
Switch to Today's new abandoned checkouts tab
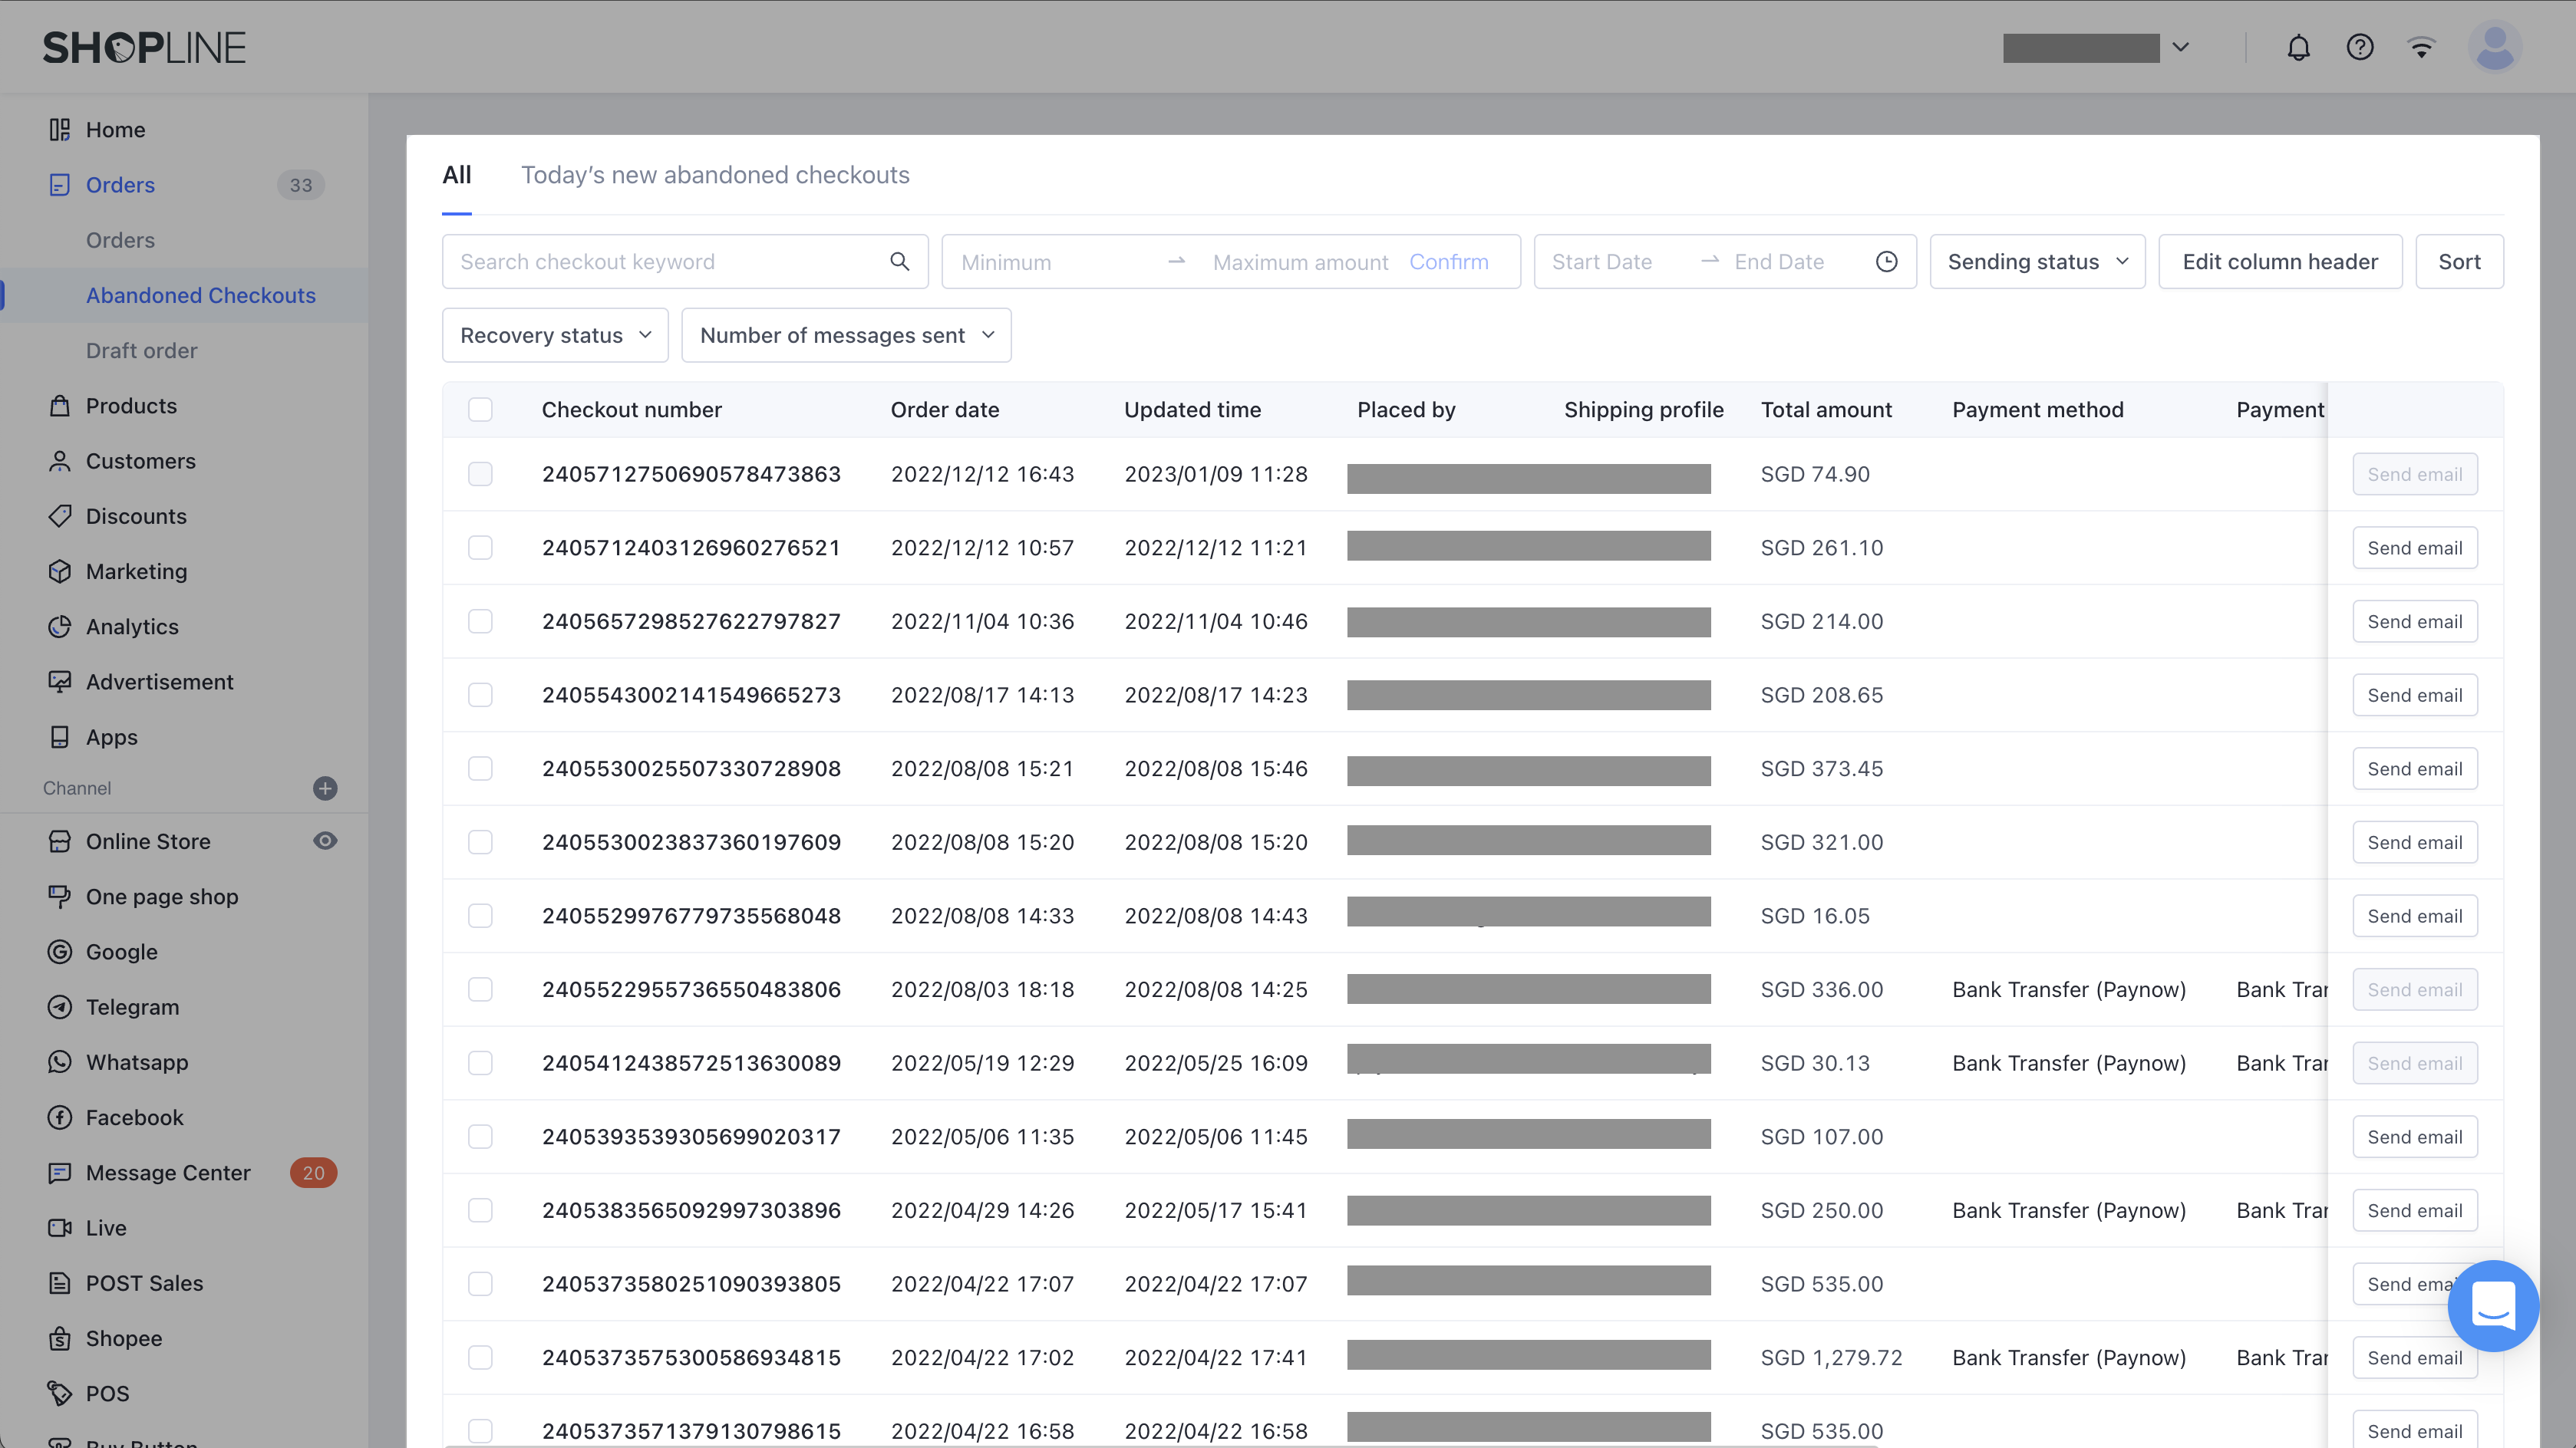715,175
